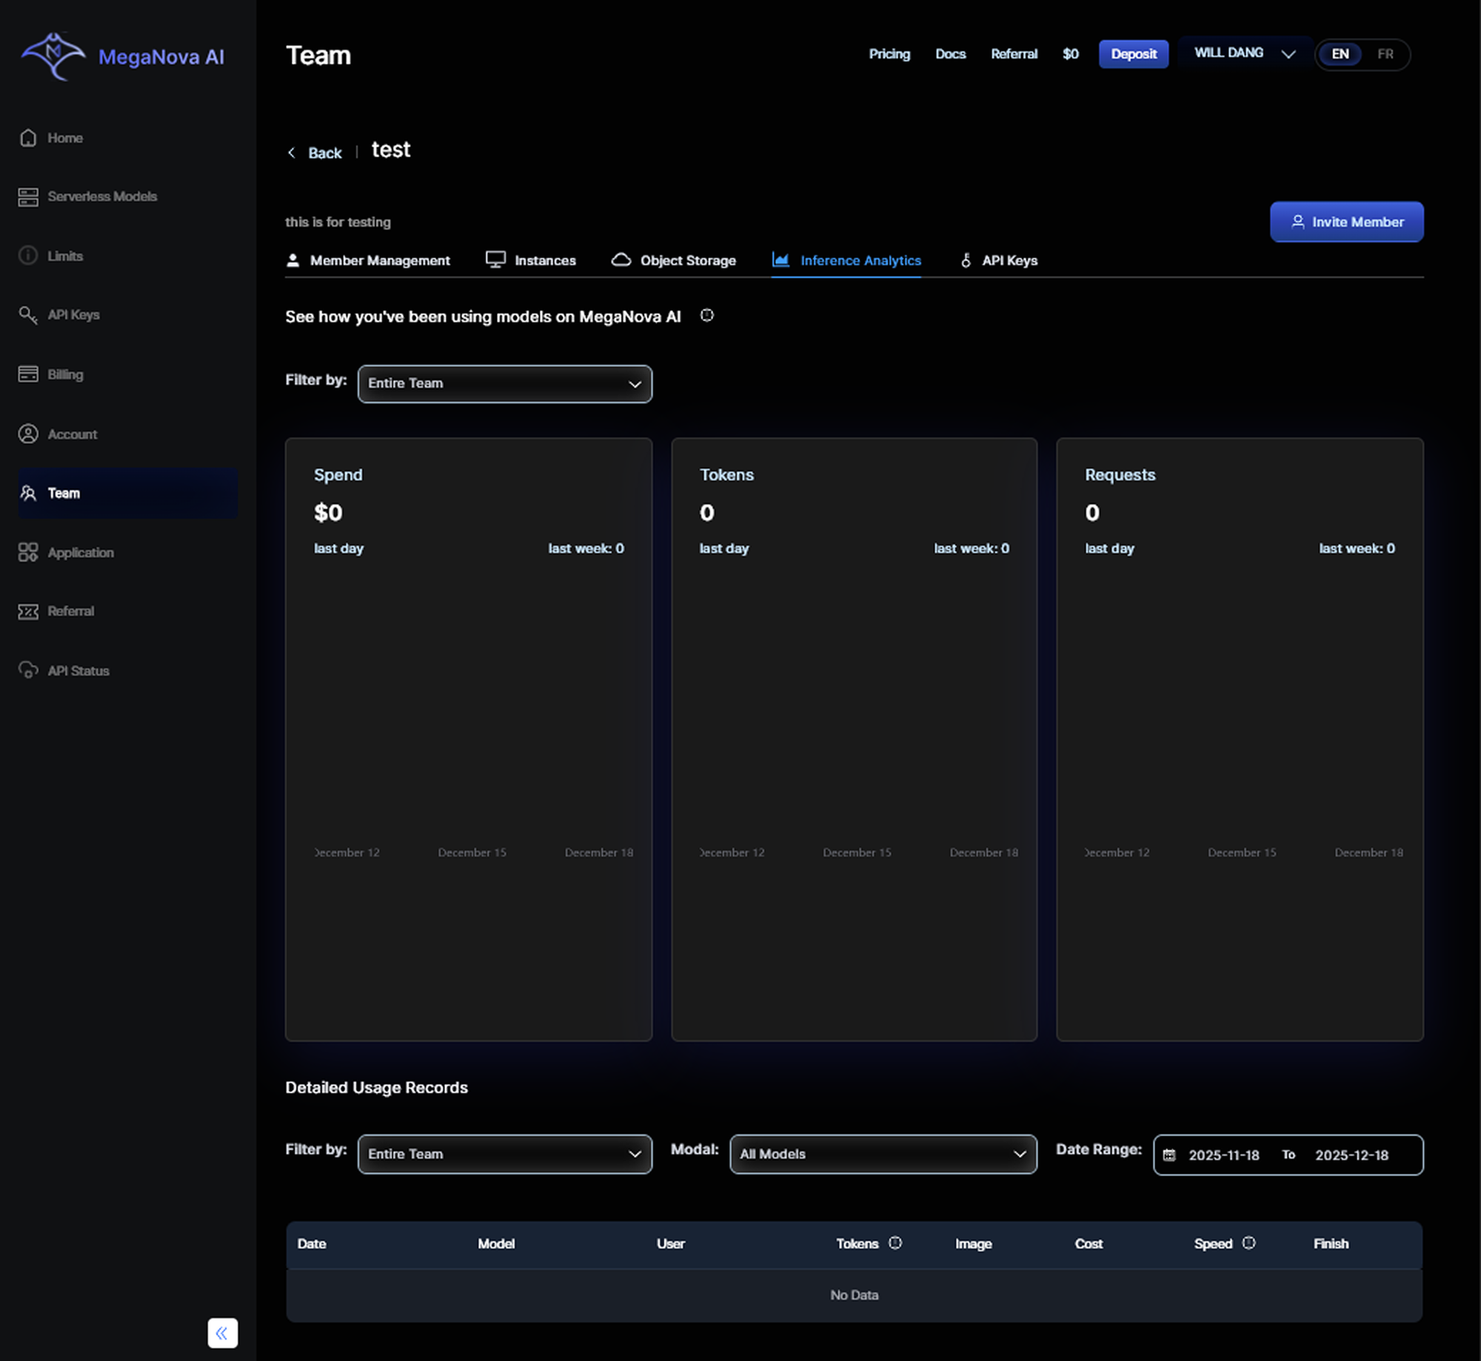Click the Invite Member button
The image size is (1481, 1361).
coord(1346,222)
